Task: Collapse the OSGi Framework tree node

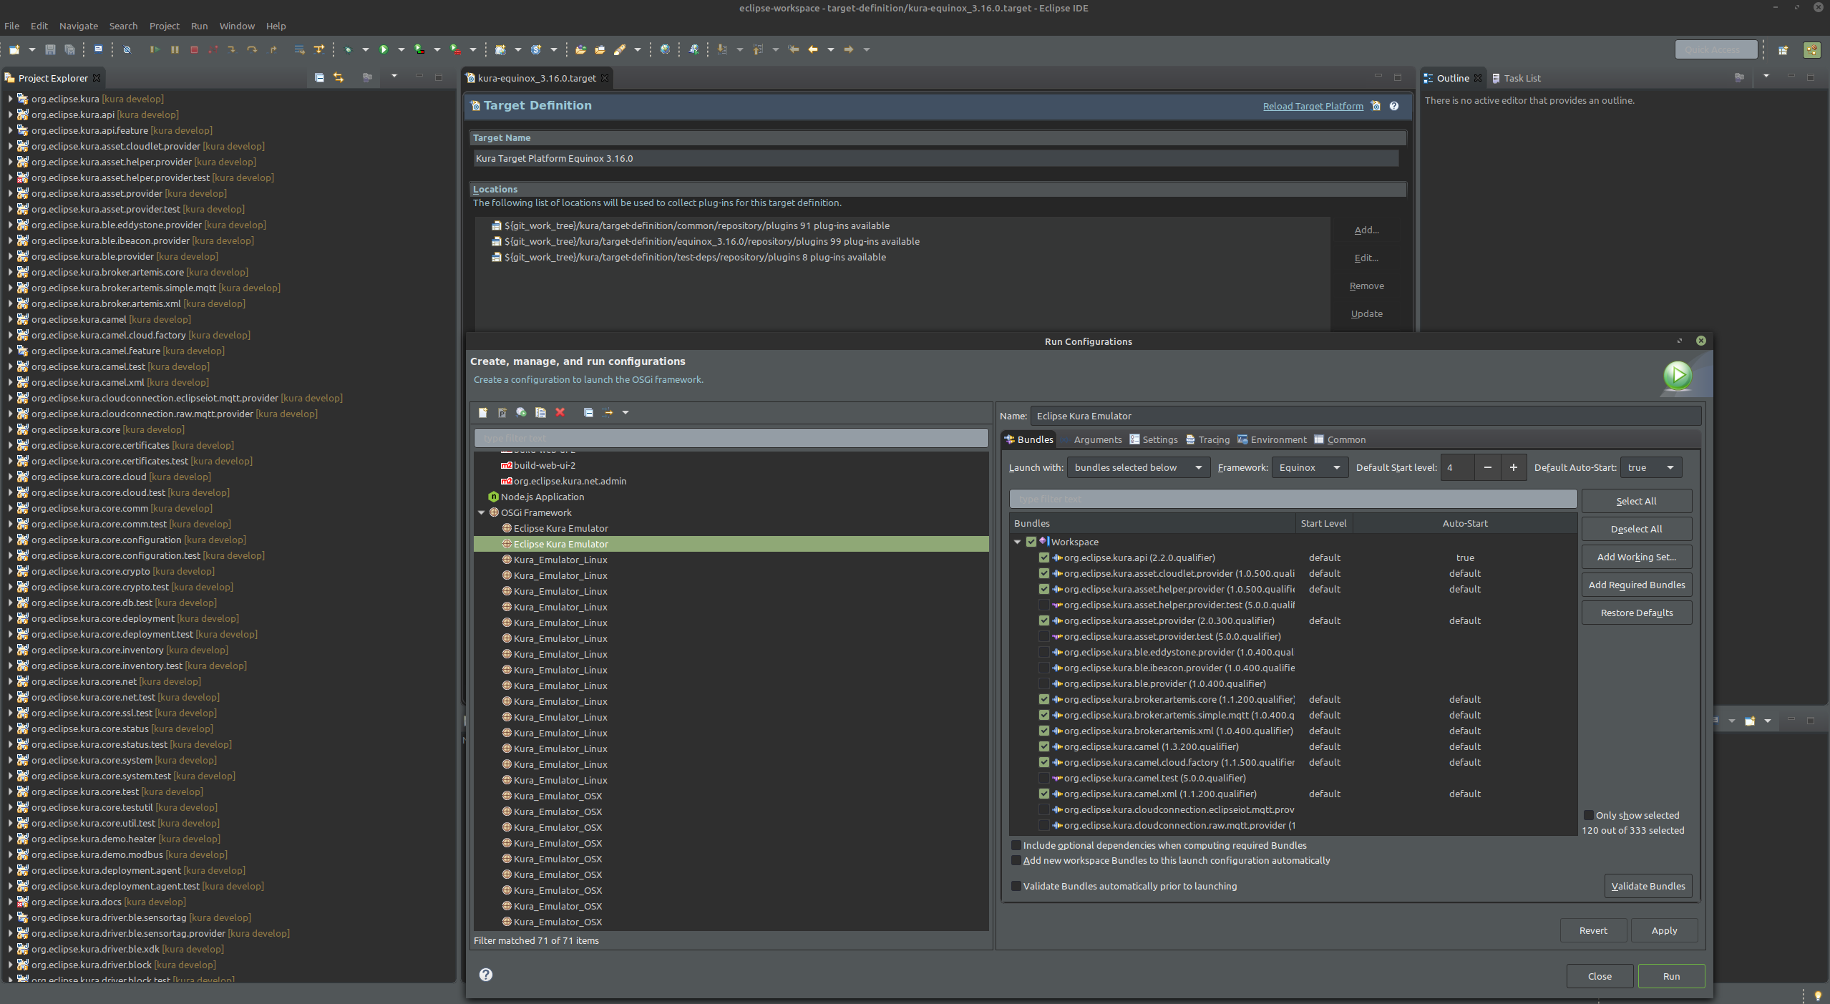Action: pyautogui.click(x=482, y=512)
